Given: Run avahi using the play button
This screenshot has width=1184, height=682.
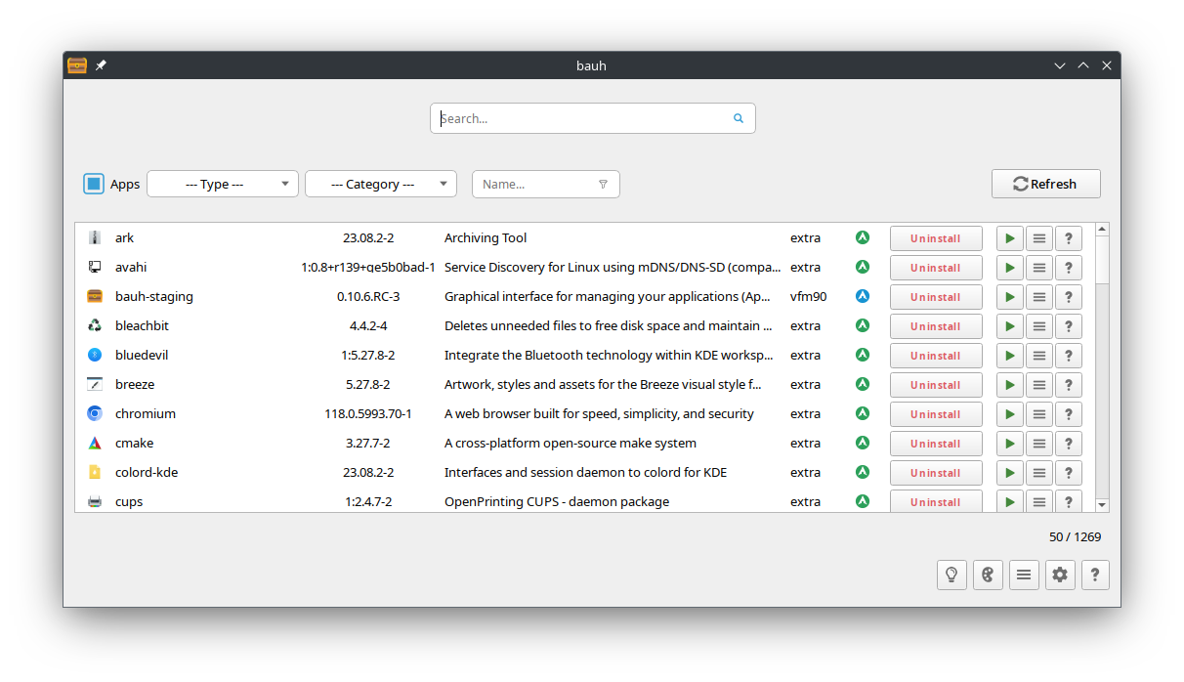Looking at the screenshot, I should click(1010, 268).
